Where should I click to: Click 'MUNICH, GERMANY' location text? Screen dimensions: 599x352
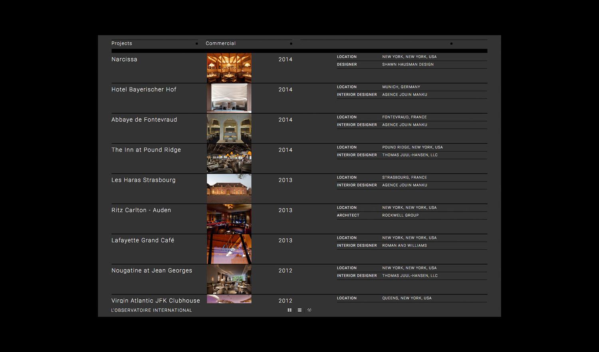pyautogui.click(x=401, y=87)
